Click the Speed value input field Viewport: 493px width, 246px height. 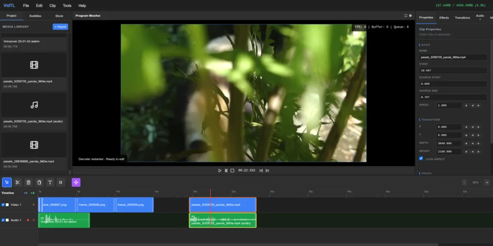click(x=448, y=105)
